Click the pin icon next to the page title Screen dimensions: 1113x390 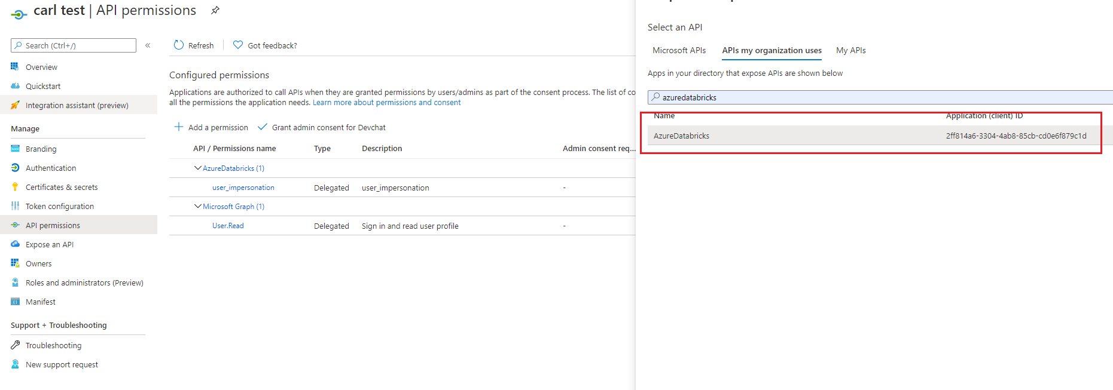pyautogui.click(x=215, y=10)
